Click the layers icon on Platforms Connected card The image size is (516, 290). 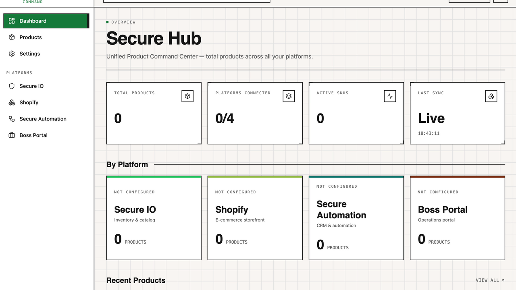click(x=289, y=96)
